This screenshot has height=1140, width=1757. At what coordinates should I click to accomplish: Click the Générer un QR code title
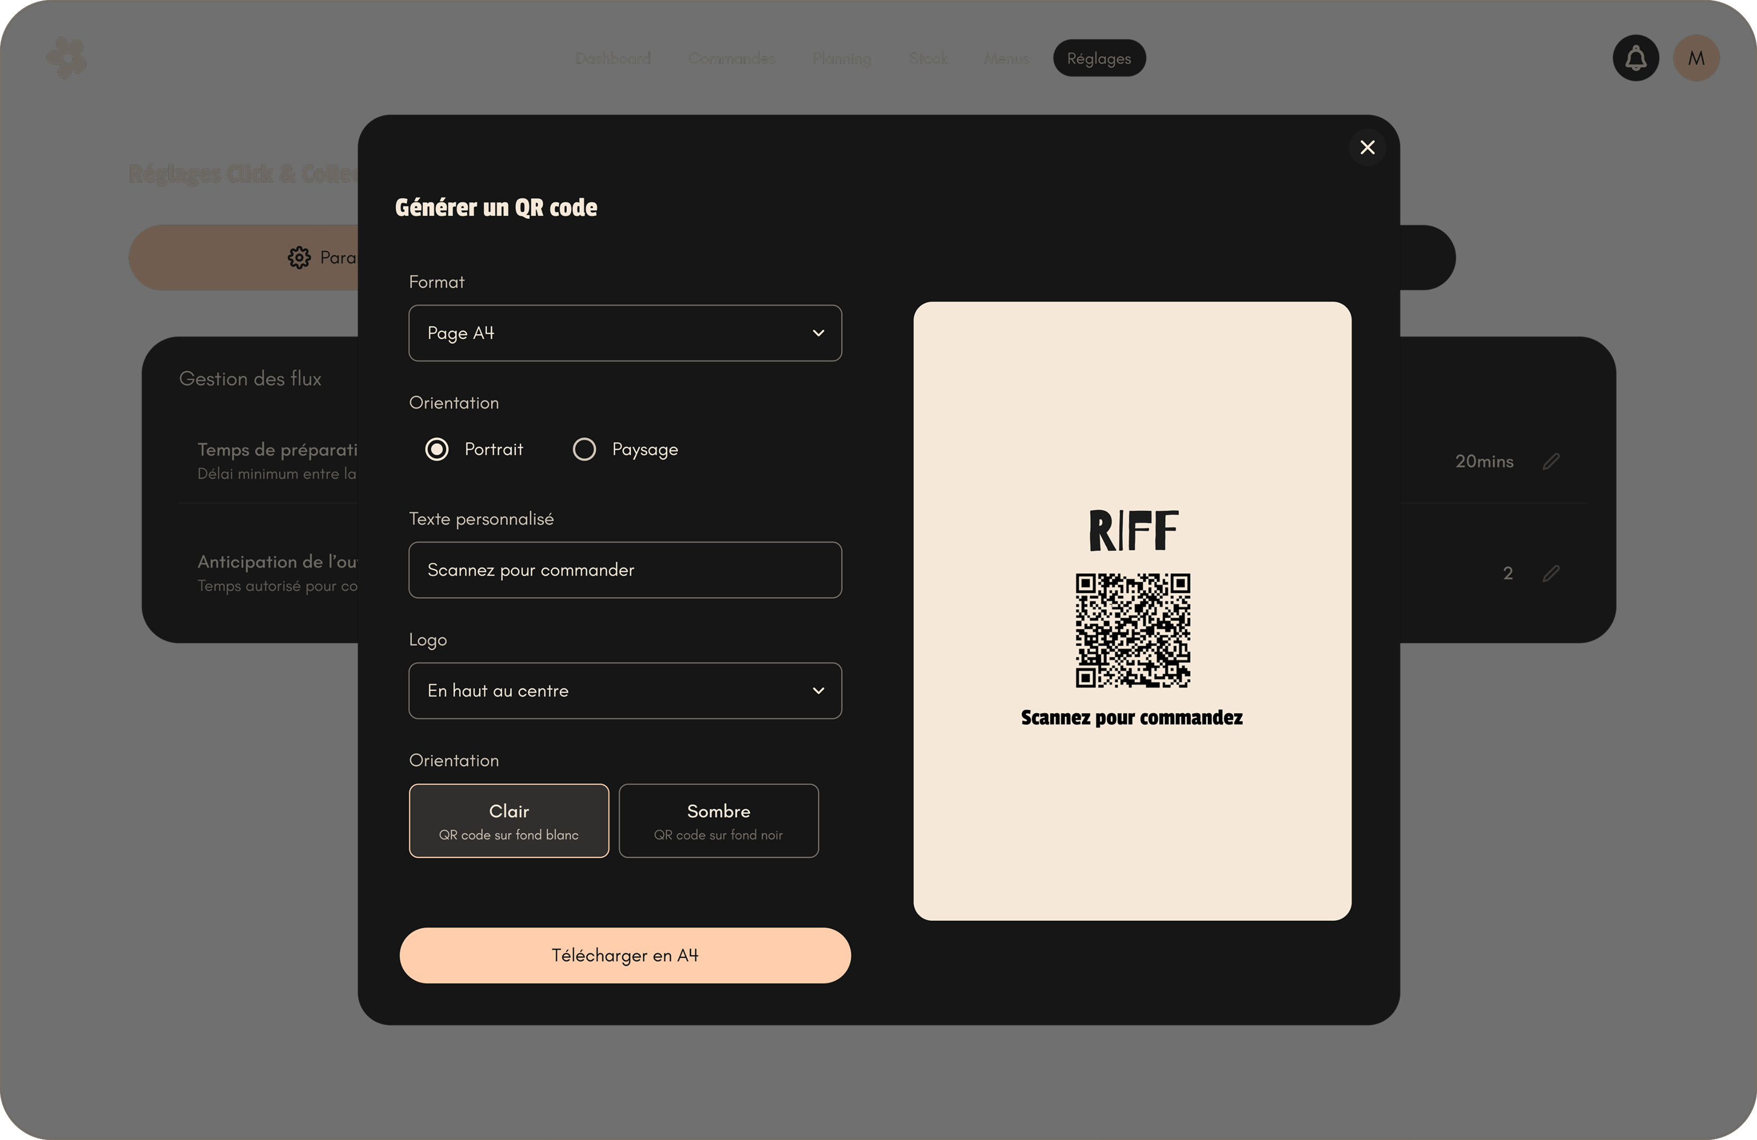point(496,207)
